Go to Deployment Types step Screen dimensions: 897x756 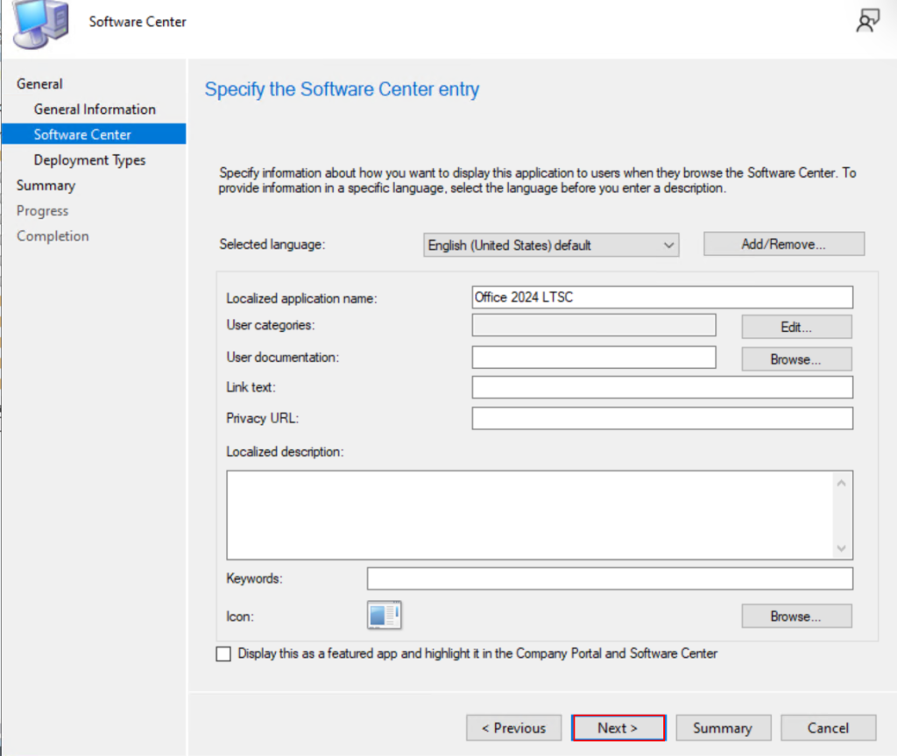[x=89, y=160]
